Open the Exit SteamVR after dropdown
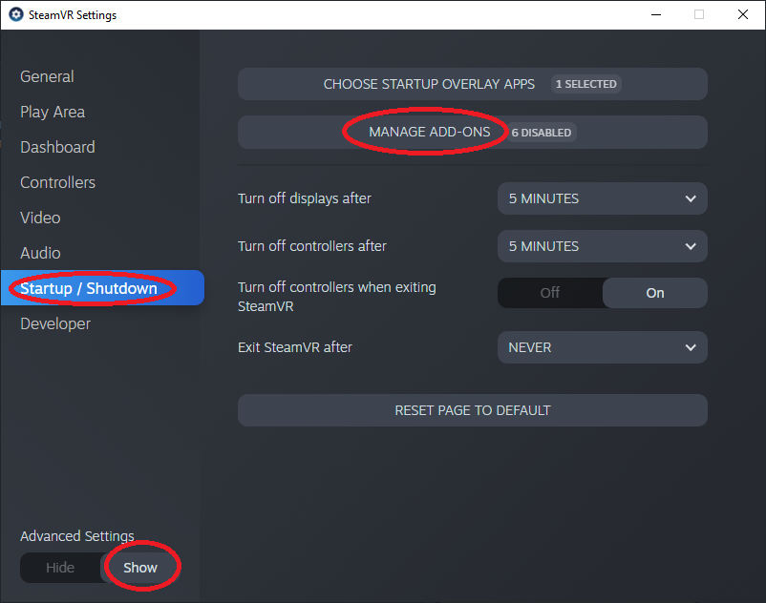 [603, 347]
